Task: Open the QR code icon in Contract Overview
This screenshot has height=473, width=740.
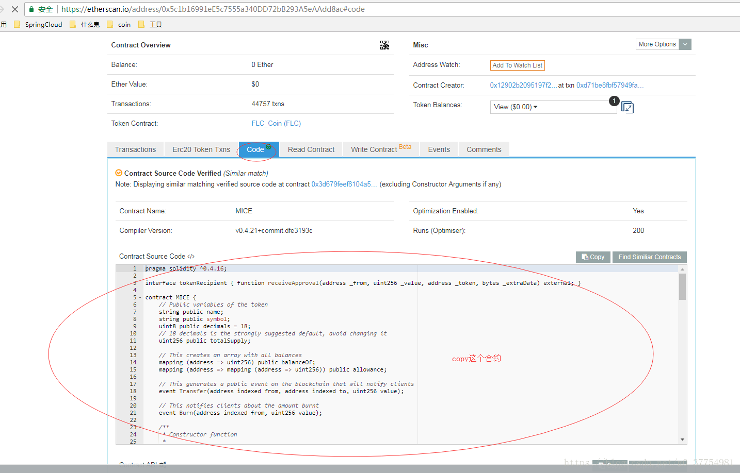Action: click(x=384, y=45)
